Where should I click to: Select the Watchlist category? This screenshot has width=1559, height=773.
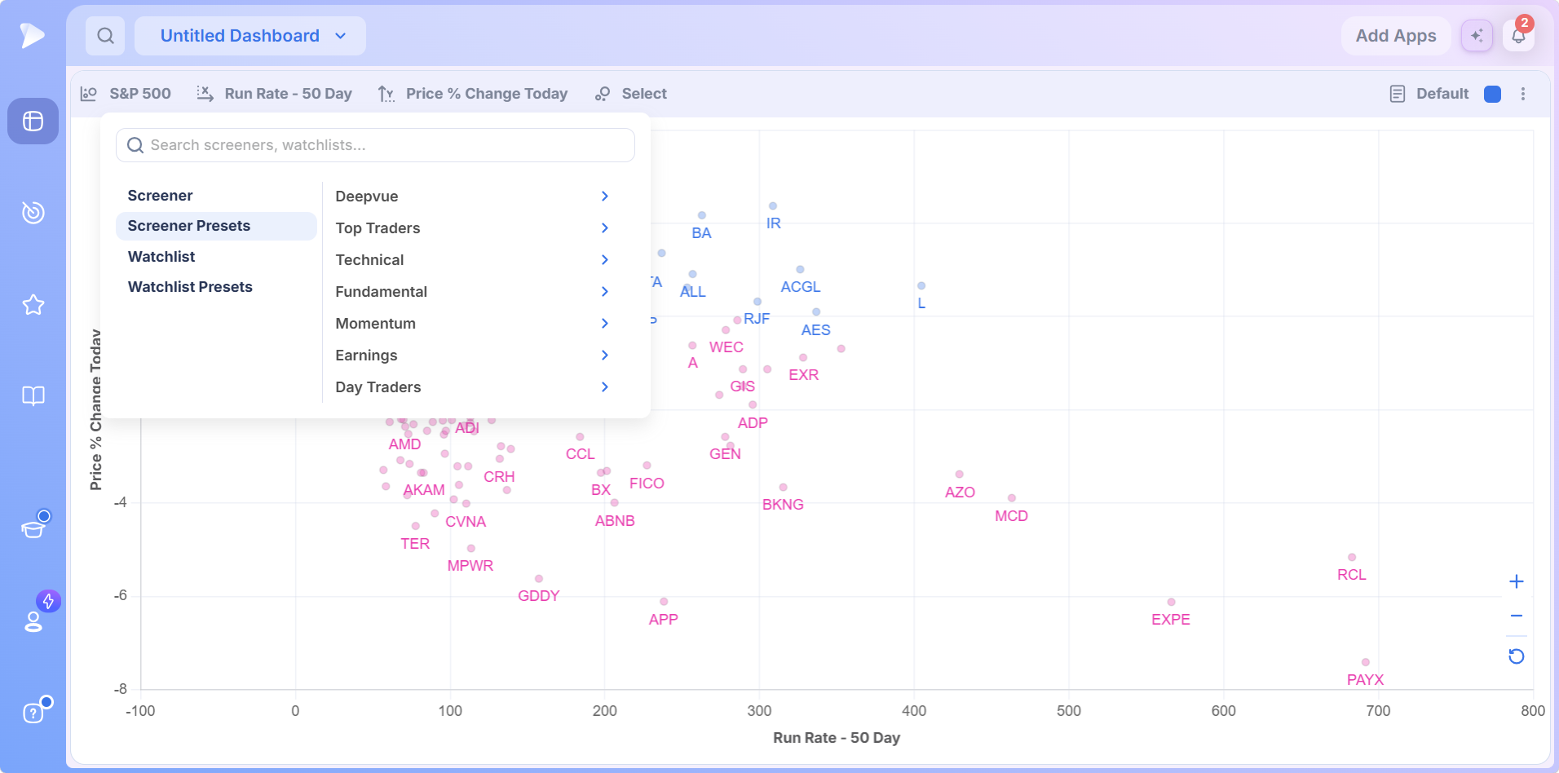tap(216, 257)
